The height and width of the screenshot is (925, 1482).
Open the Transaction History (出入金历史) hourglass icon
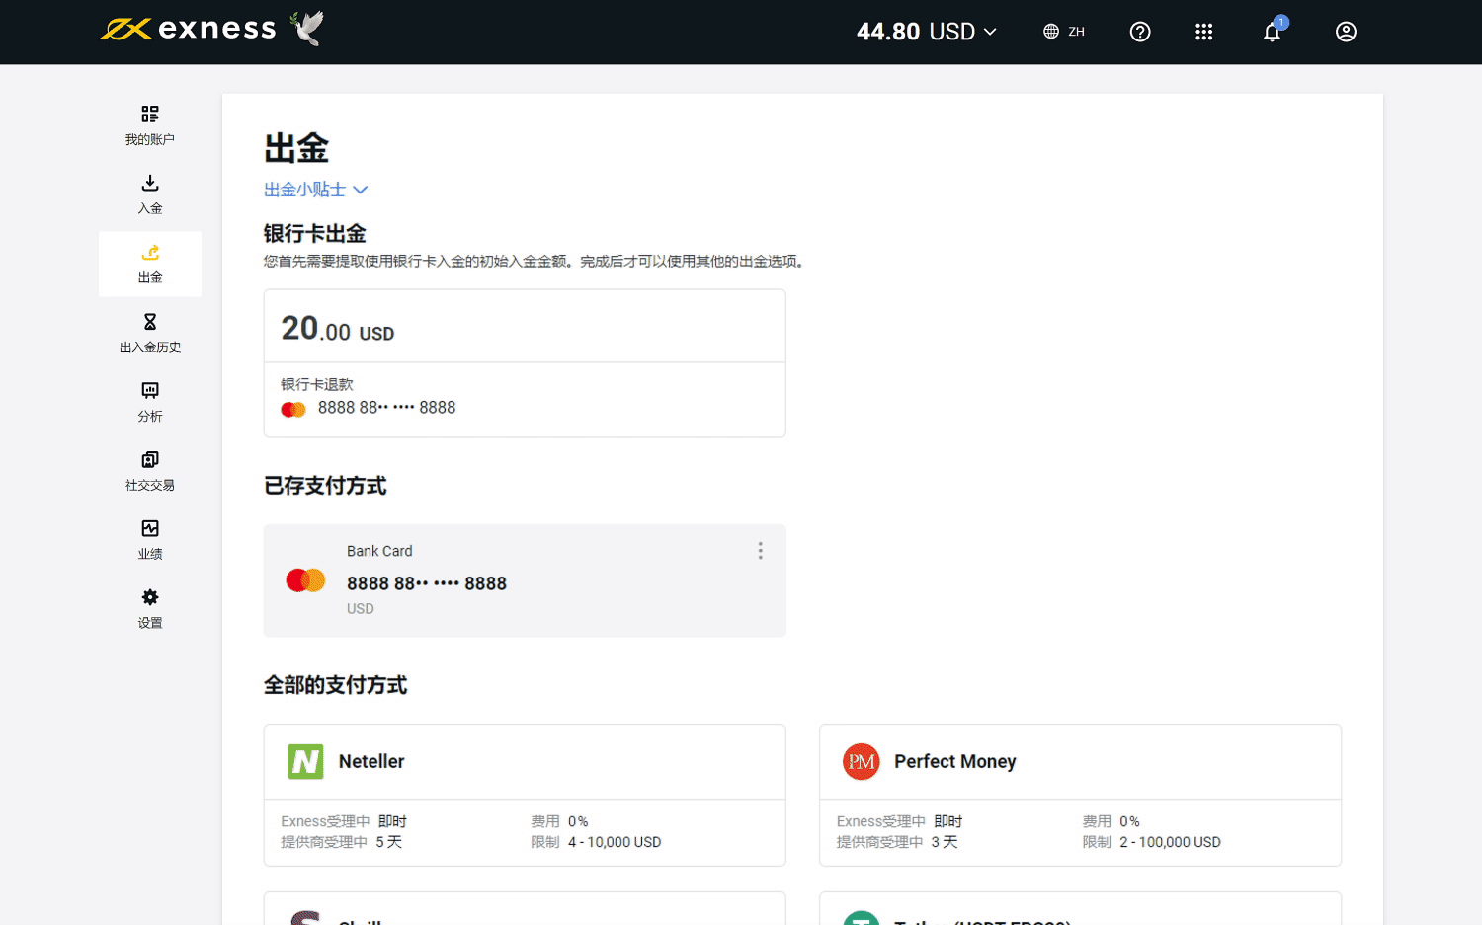tap(150, 322)
